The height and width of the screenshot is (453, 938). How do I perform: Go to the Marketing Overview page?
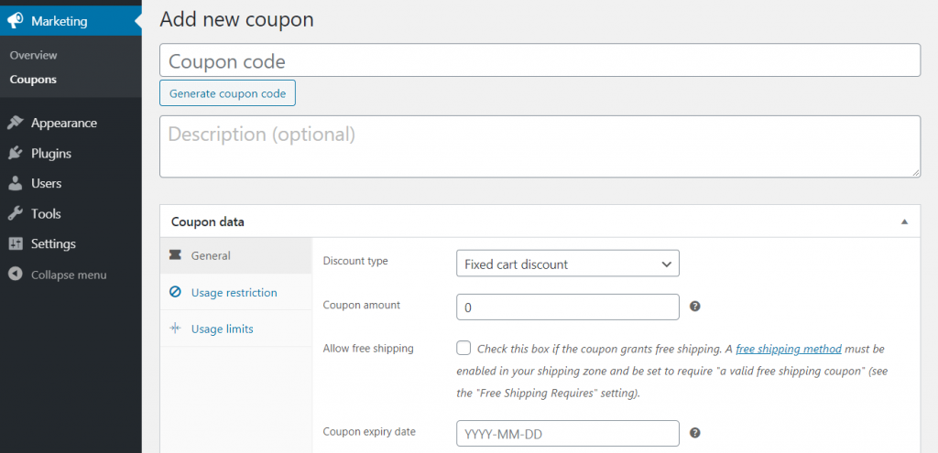(33, 56)
